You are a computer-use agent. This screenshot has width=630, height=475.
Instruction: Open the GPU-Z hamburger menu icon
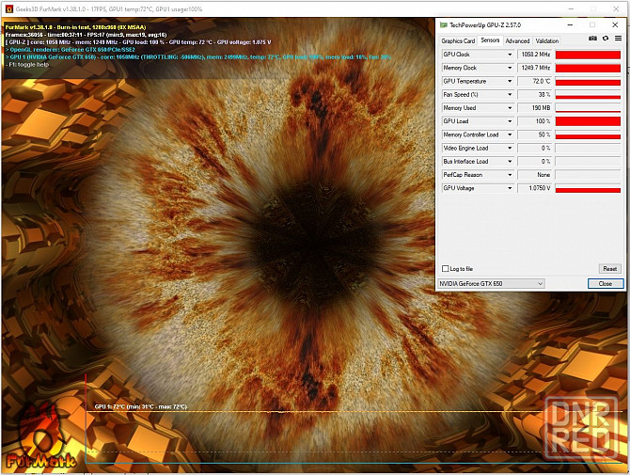pos(618,39)
